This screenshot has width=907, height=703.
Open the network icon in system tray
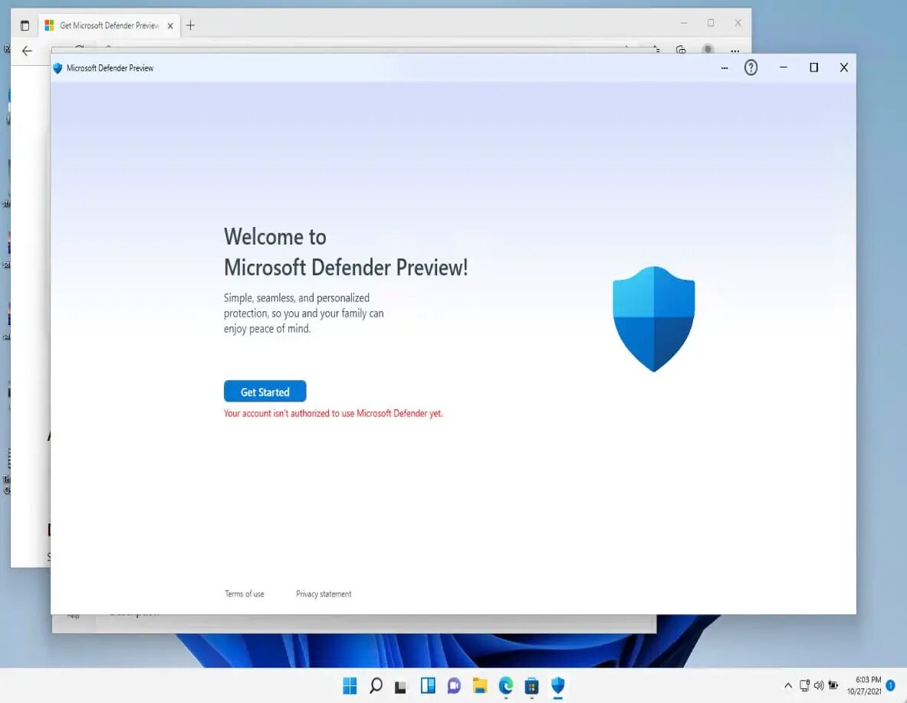(x=804, y=685)
